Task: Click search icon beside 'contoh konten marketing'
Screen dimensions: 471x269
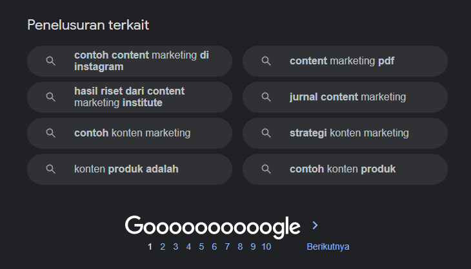Action: pyautogui.click(x=50, y=133)
